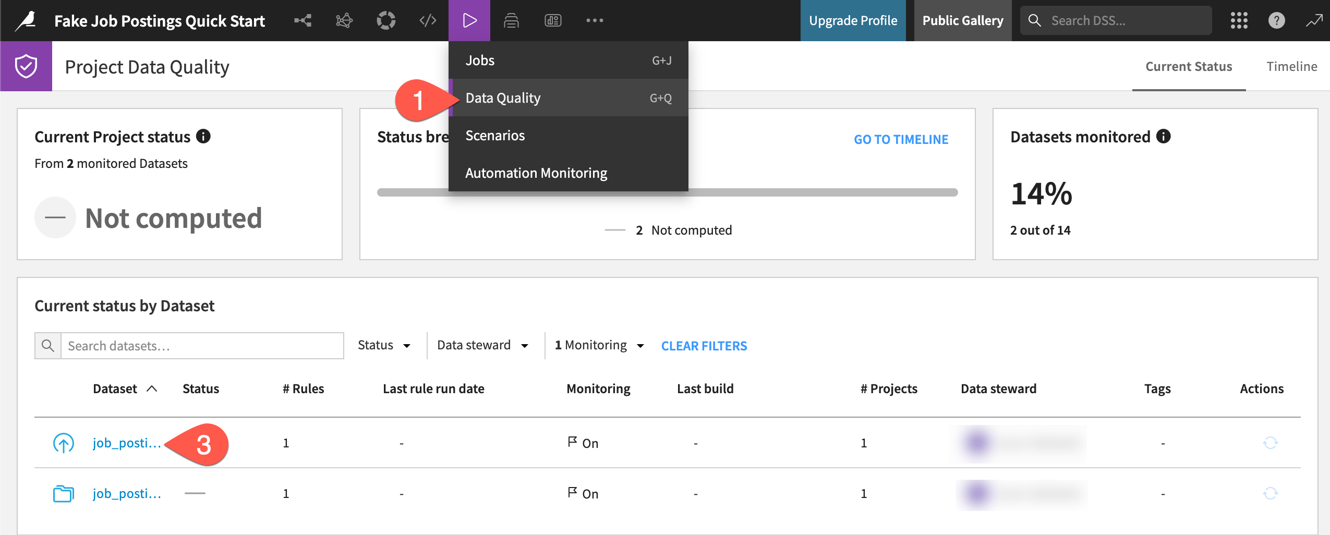The height and width of the screenshot is (535, 1330).
Task: Click the circular notebooks icon in top bar
Action: pyautogui.click(x=386, y=20)
